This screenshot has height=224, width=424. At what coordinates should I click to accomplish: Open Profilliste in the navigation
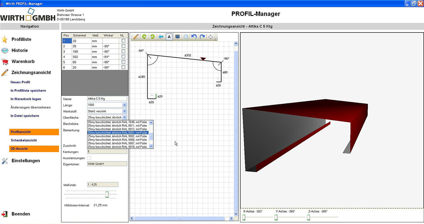pos(21,39)
